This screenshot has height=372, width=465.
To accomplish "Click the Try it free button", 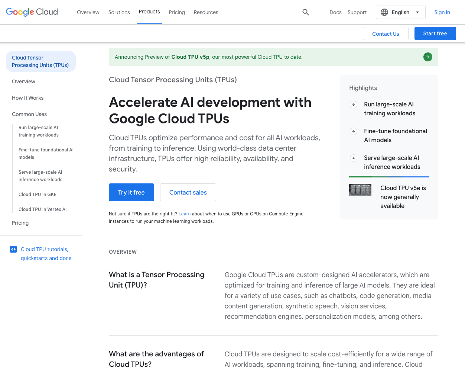I will tap(131, 192).
